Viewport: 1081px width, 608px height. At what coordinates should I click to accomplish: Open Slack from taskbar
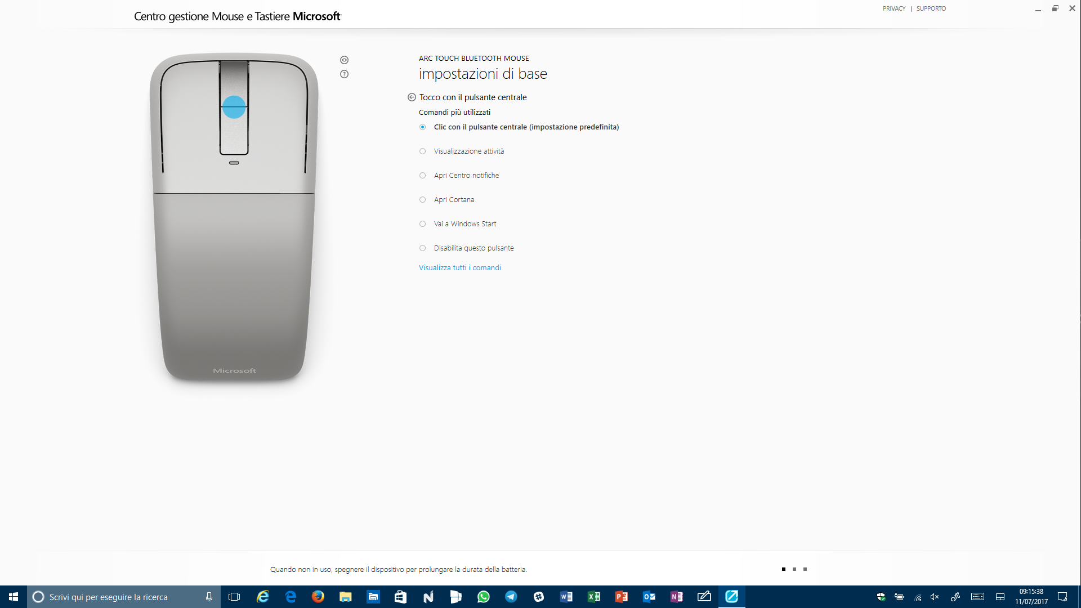click(x=539, y=597)
